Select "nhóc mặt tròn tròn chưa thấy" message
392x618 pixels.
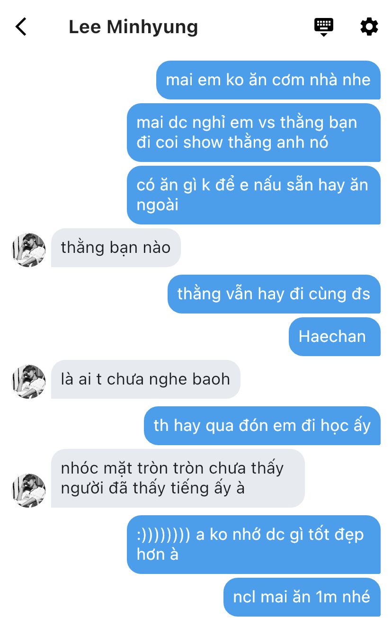click(178, 478)
